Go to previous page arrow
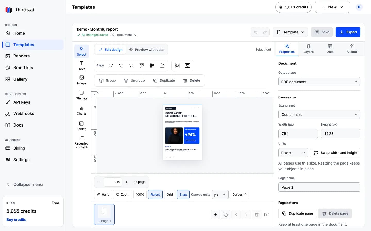The image size is (371, 231). point(236,215)
